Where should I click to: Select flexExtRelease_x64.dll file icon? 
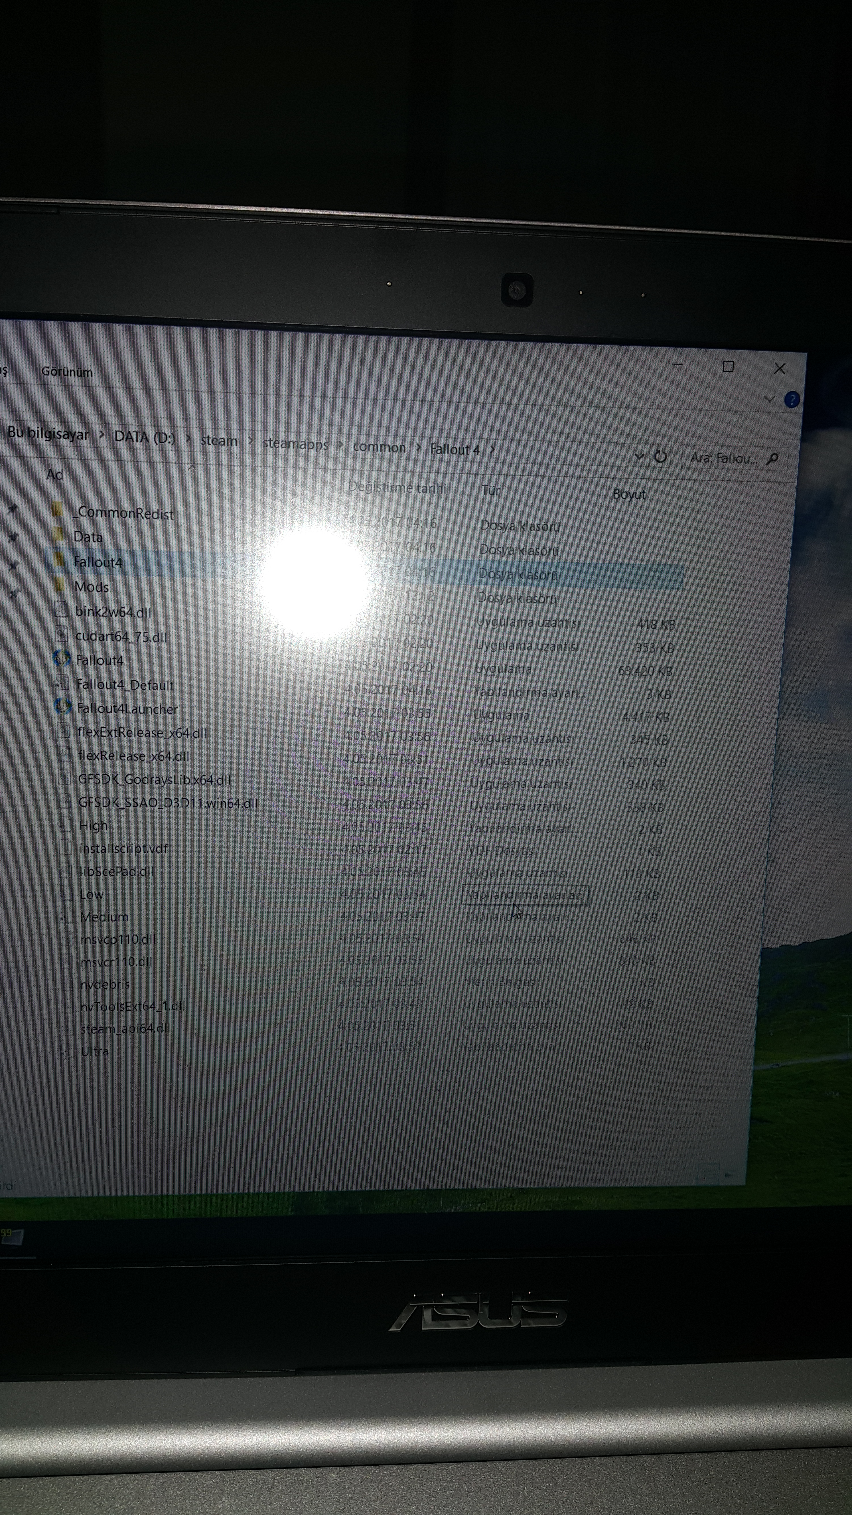pos(64,730)
